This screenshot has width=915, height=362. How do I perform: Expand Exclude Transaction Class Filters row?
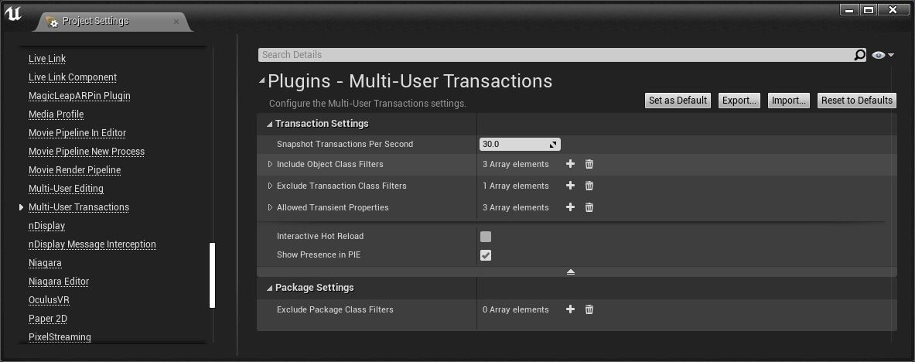tap(270, 186)
